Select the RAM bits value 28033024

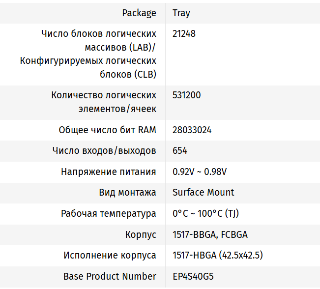point(192,130)
